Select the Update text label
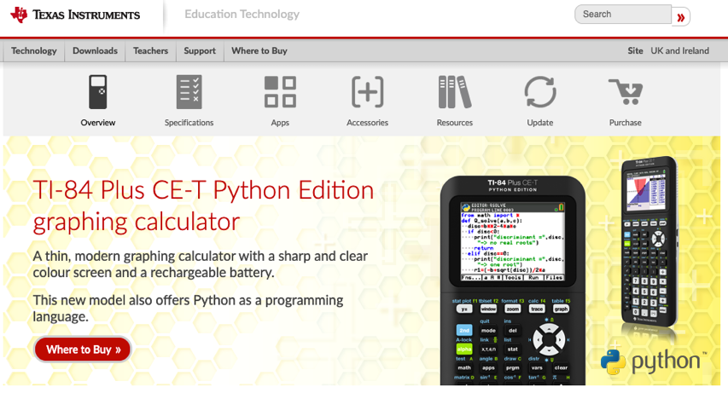The width and height of the screenshot is (728, 393). coord(540,123)
